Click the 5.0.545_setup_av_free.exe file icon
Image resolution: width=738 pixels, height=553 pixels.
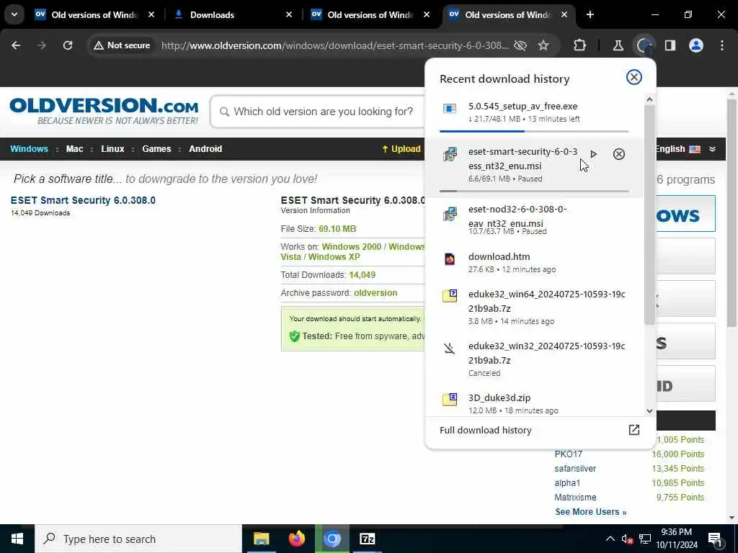(450, 109)
